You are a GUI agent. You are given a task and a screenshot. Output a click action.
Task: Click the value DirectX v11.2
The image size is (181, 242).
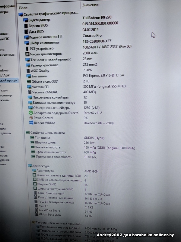[x=93, y=113]
